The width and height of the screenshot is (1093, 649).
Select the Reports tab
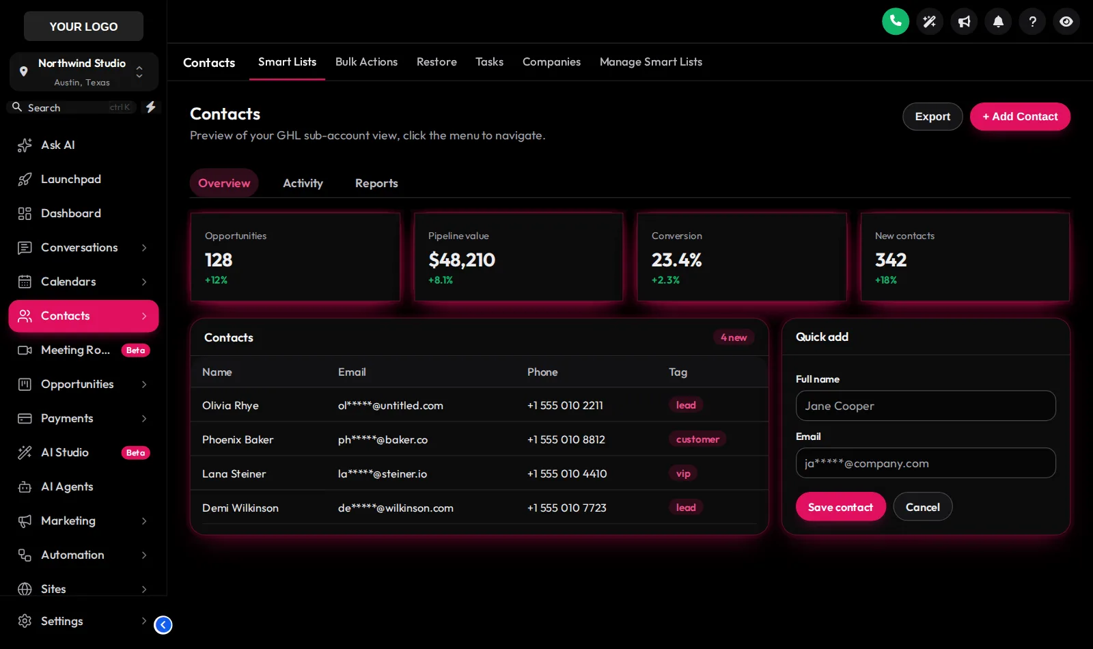click(376, 183)
